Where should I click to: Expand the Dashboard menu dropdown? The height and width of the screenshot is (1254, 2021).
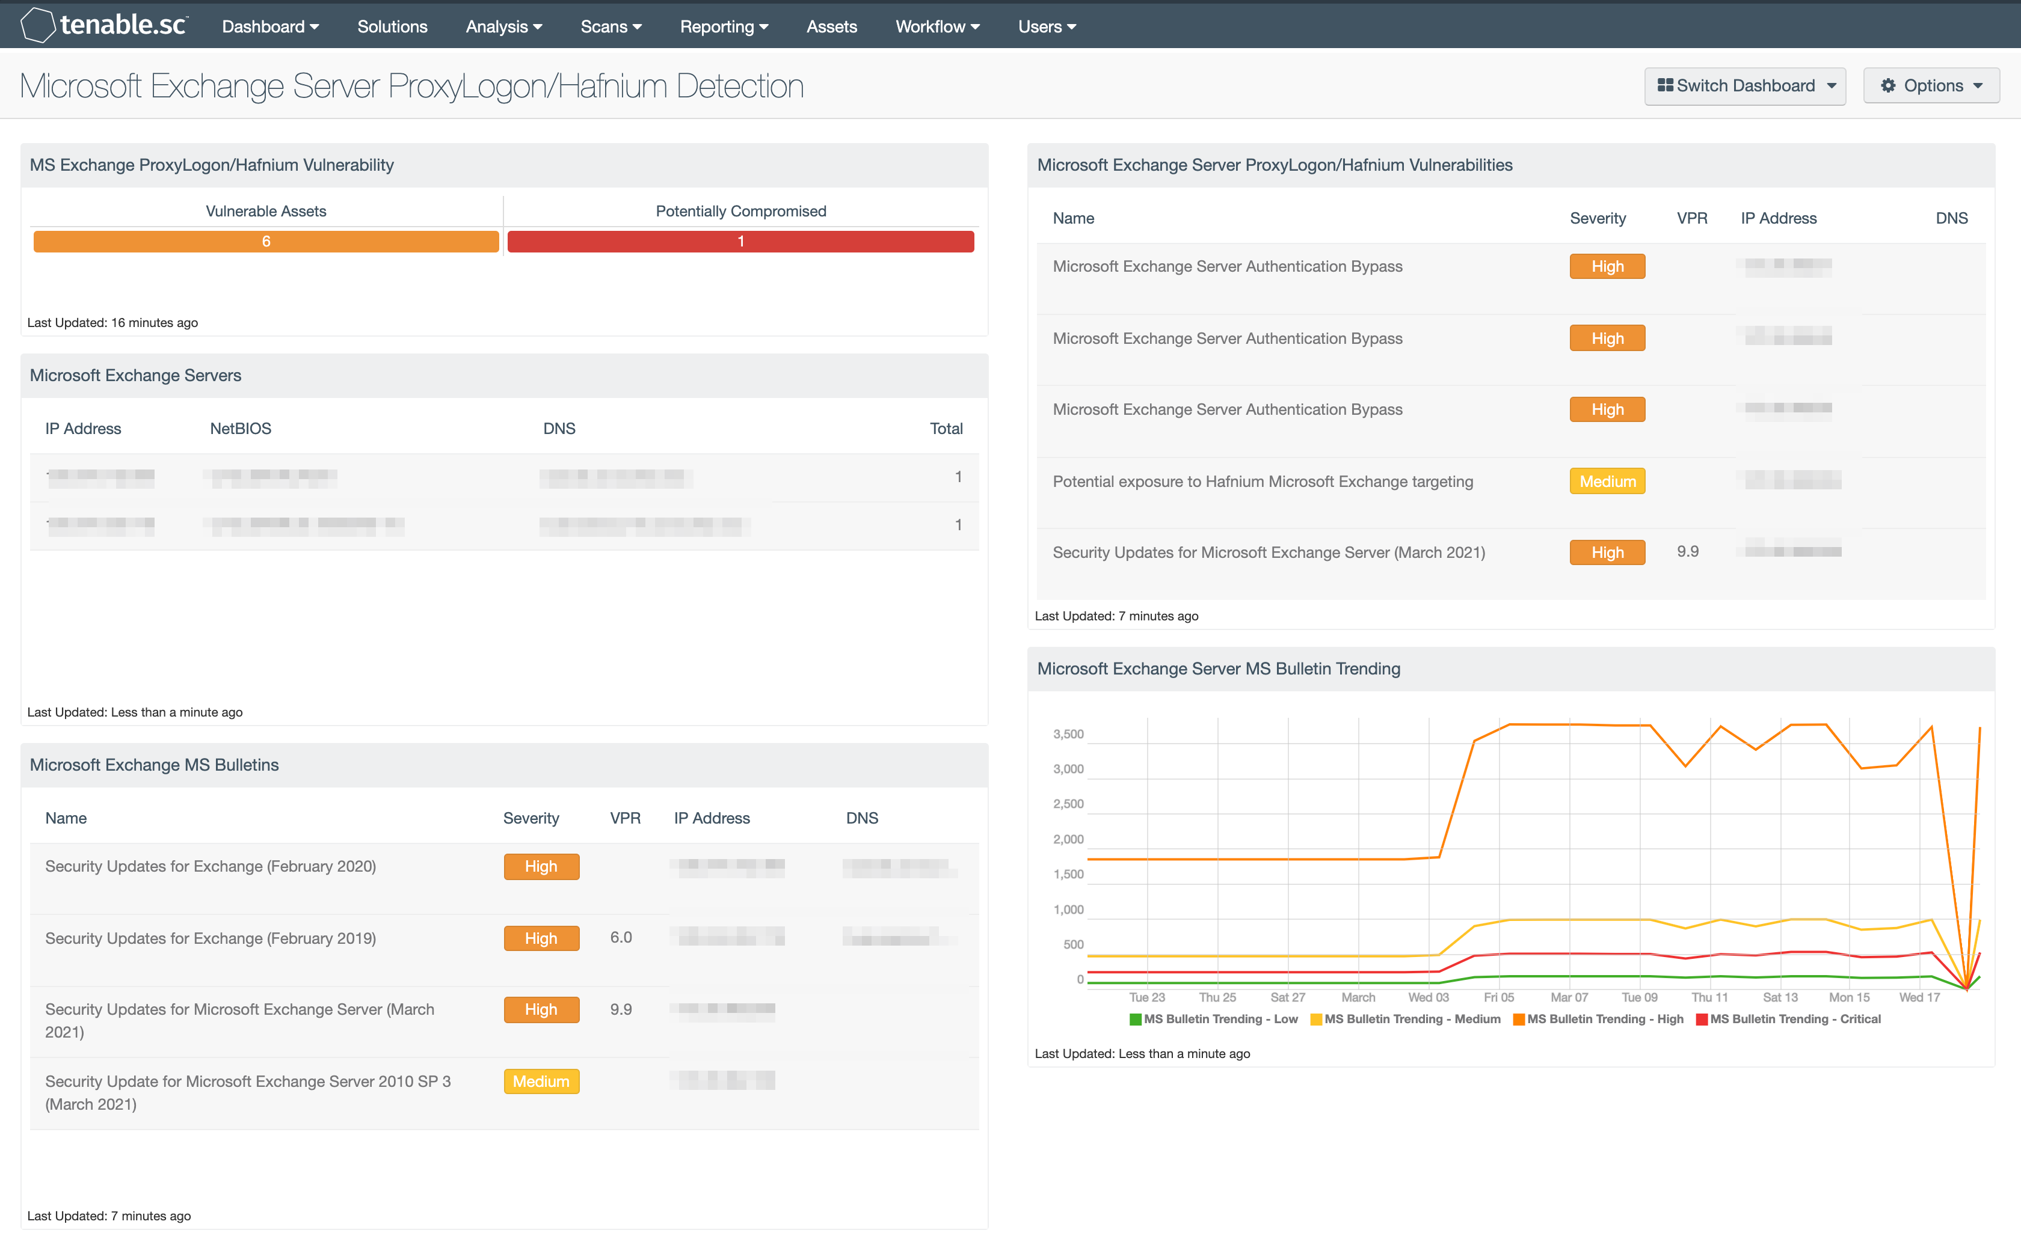[269, 26]
